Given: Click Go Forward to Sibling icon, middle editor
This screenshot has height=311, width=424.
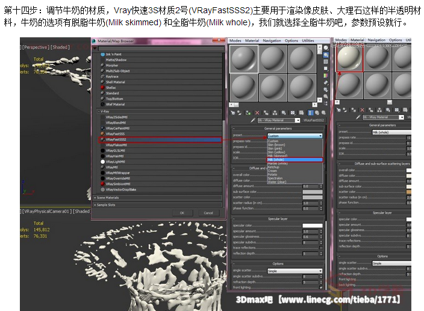Looking at the screenshot, I should pyautogui.click(x=323, y=113).
